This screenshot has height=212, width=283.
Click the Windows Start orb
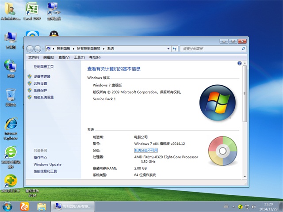pos(8,206)
